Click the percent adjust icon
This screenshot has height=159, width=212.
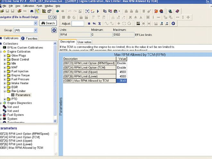coord(100,23)
